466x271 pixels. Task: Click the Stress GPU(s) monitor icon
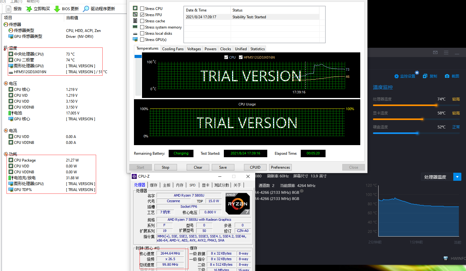(135, 39)
